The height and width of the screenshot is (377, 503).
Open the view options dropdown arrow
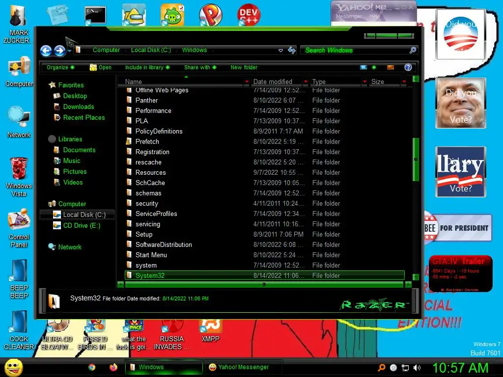click(x=374, y=67)
